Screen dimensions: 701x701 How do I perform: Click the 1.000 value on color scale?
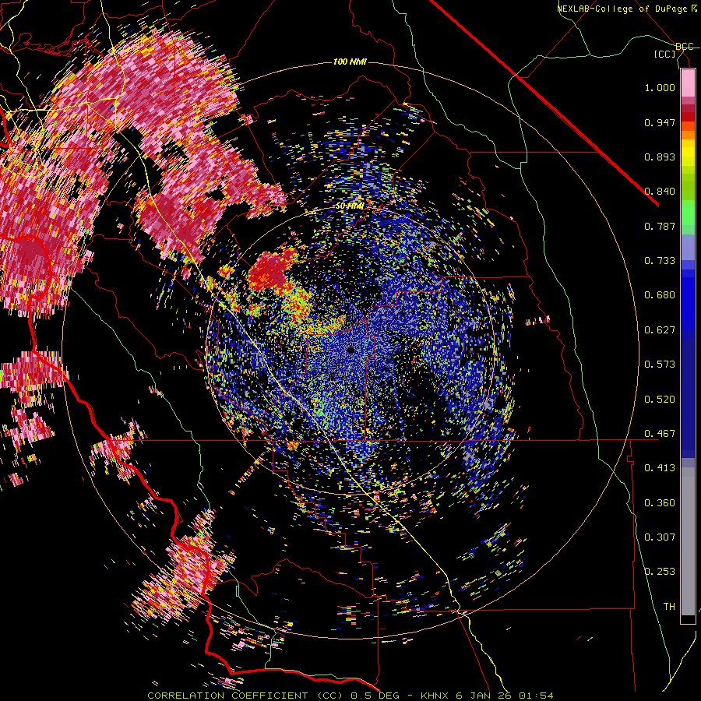[x=660, y=87]
